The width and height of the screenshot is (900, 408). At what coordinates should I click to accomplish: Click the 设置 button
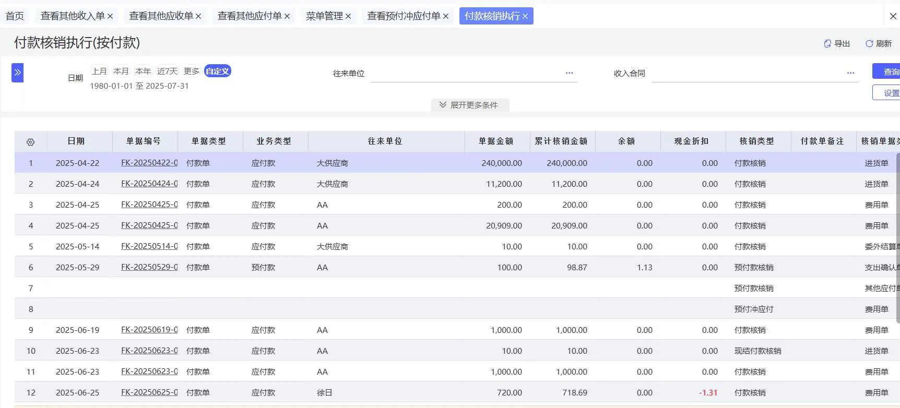pos(886,93)
